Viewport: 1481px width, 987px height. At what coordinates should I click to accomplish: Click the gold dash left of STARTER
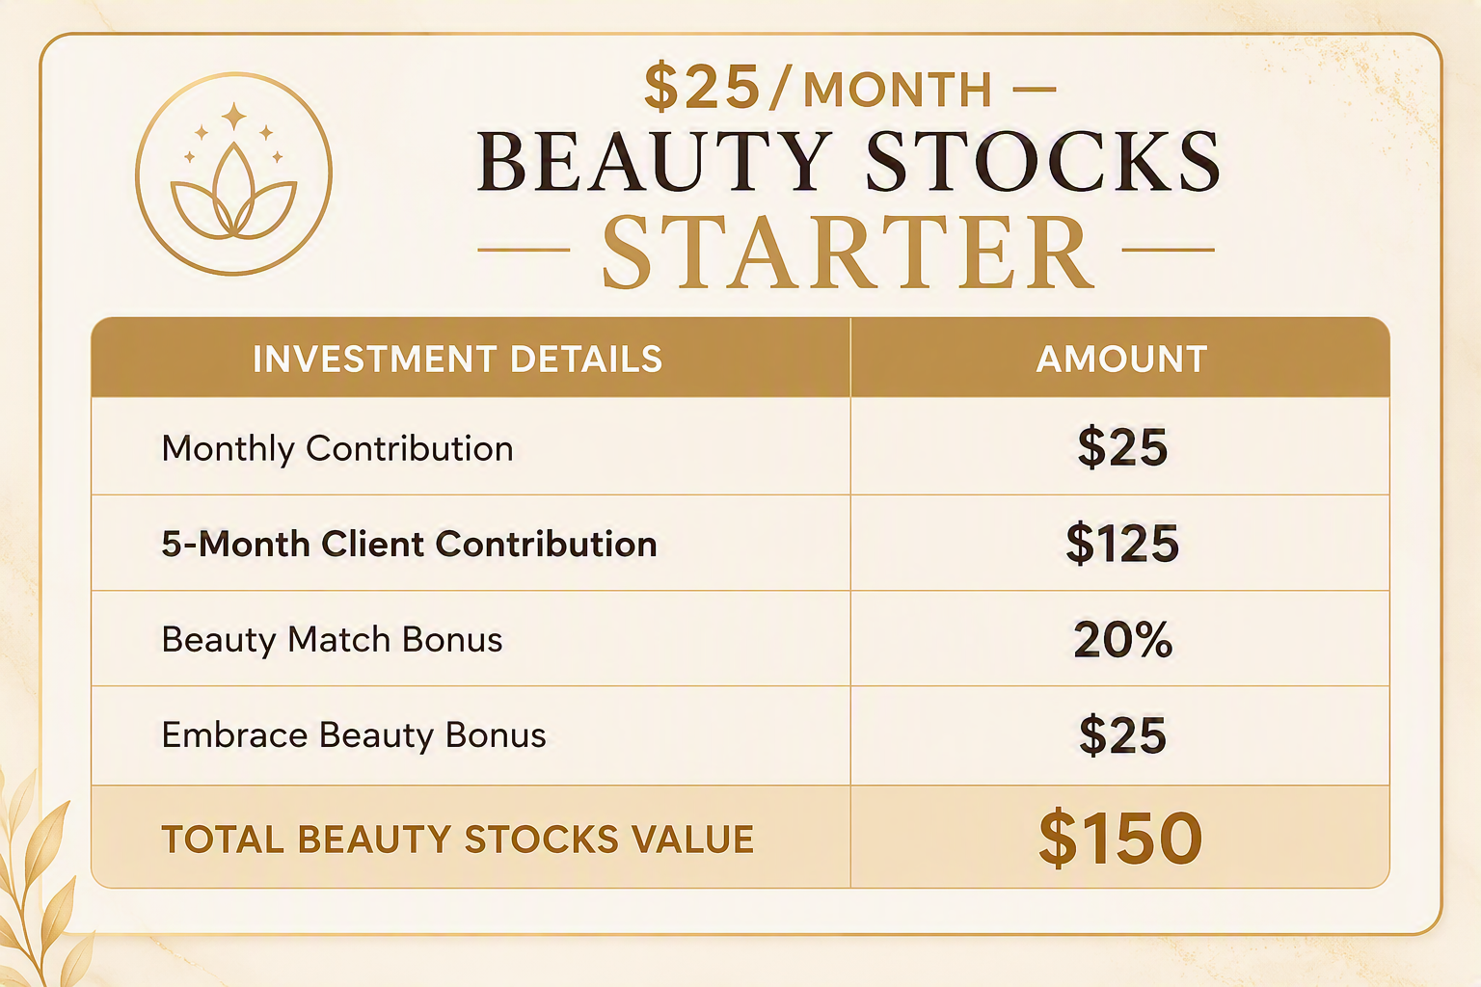click(525, 251)
